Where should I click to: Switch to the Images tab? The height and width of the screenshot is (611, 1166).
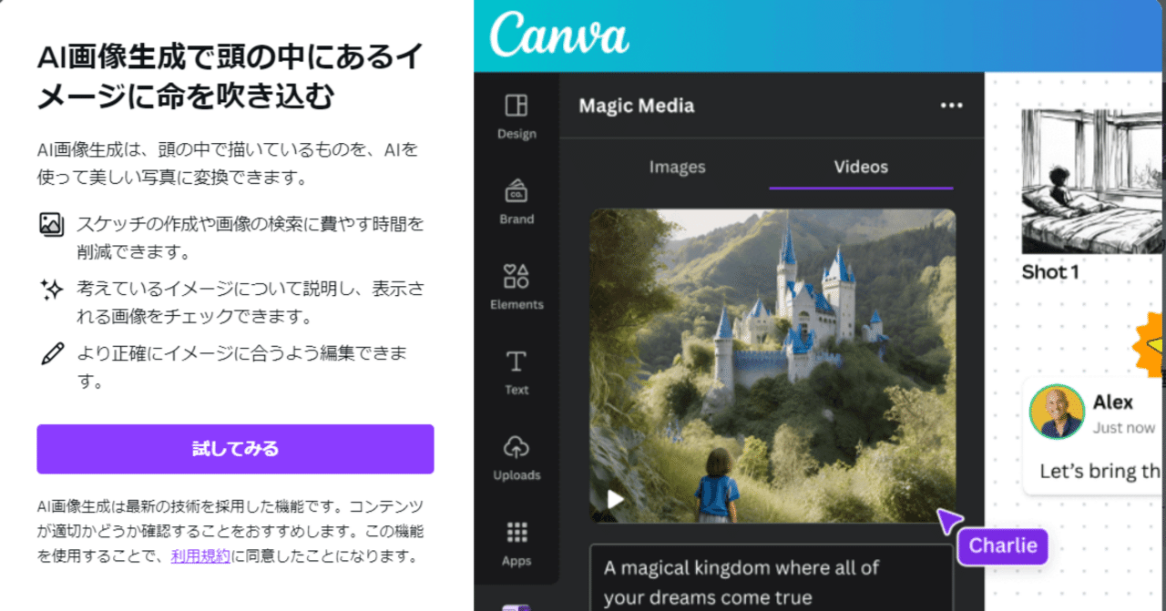[x=677, y=167]
